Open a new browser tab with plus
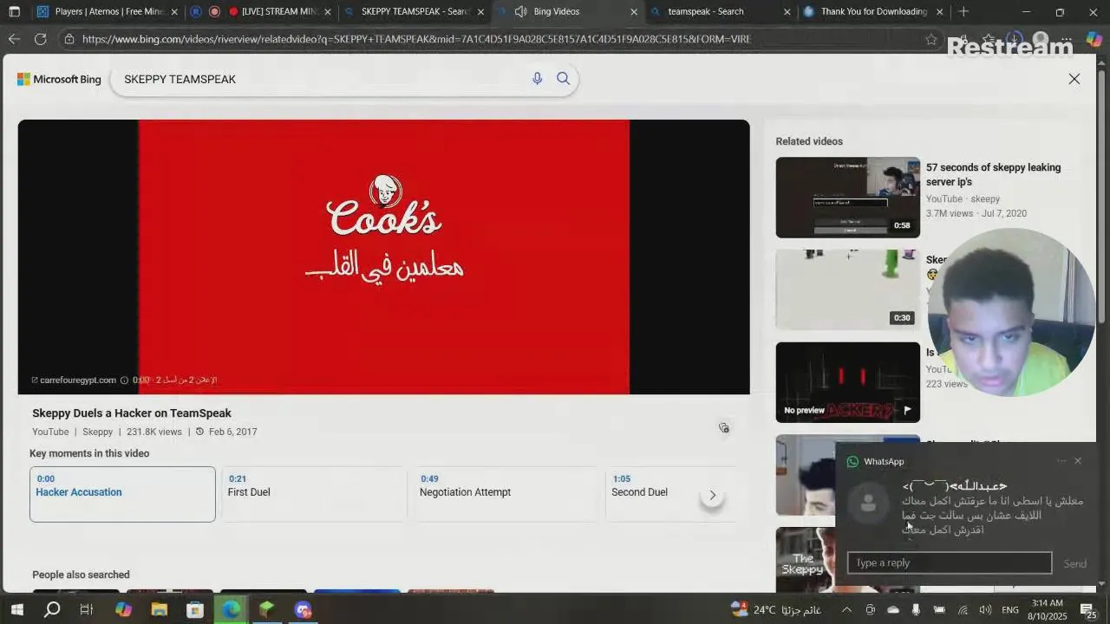The width and height of the screenshot is (1110, 624). click(963, 11)
